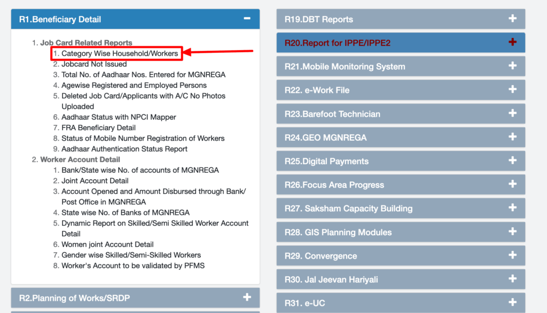Open Jobcard Not Issued report
The image size is (547, 313).
tap(94, 64)
